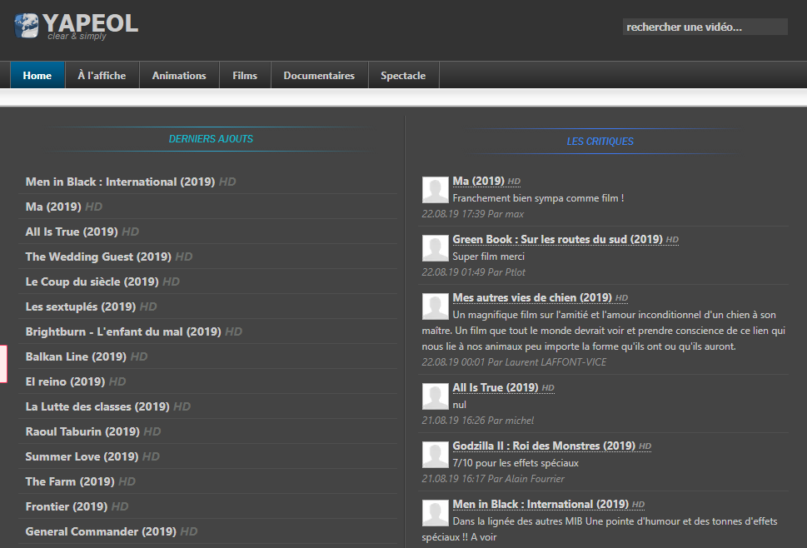Screen dimensions: 807x548
Task: Click the comment "Franchement bien sympa comme film !"
Action: point(538,198)
